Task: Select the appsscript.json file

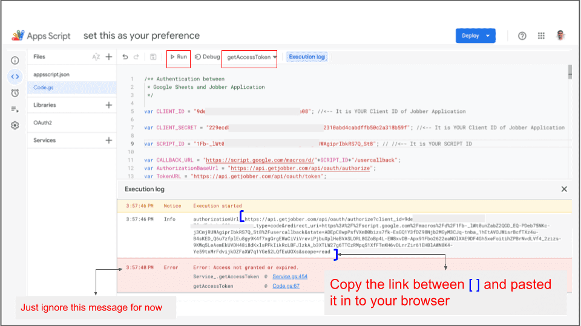Action: [51, 75]
